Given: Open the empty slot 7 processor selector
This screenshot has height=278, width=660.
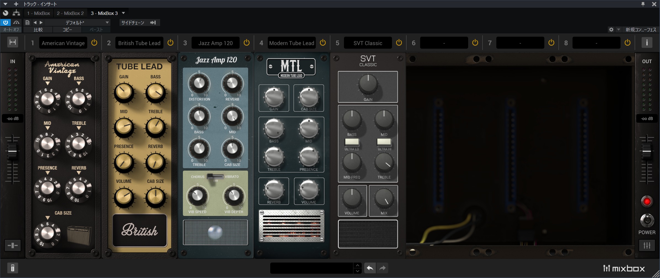Looking at the screenshot, I should 520,43.
